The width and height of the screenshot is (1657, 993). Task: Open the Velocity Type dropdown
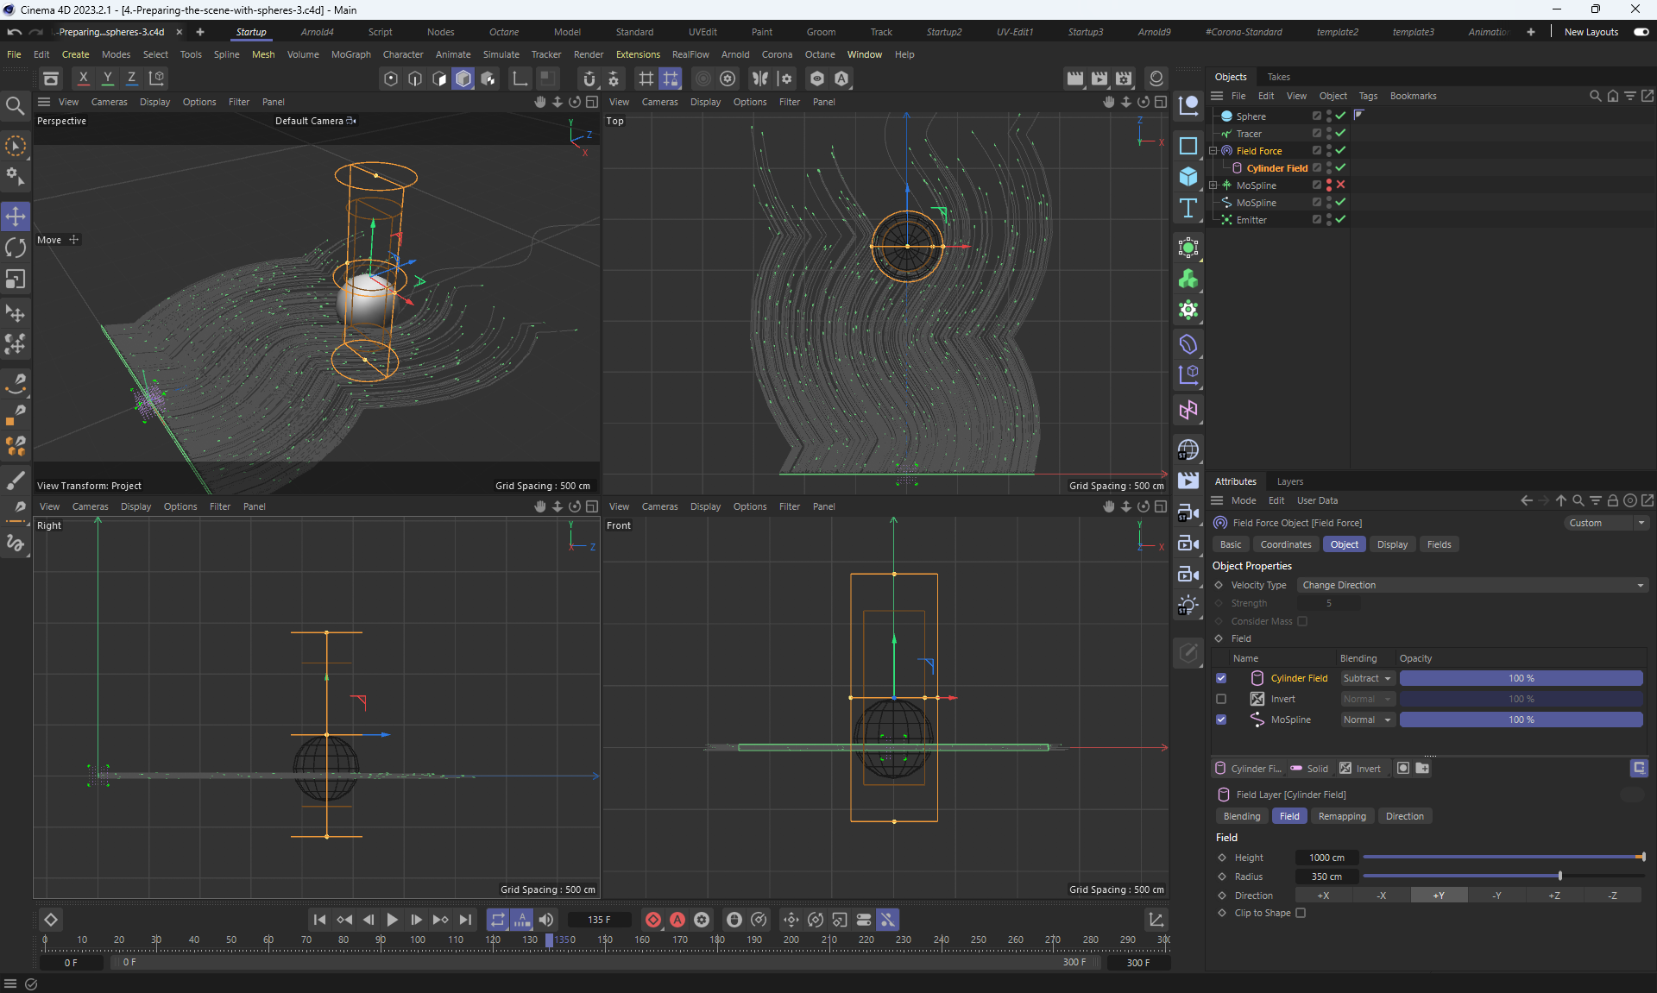pos(1471,585)
